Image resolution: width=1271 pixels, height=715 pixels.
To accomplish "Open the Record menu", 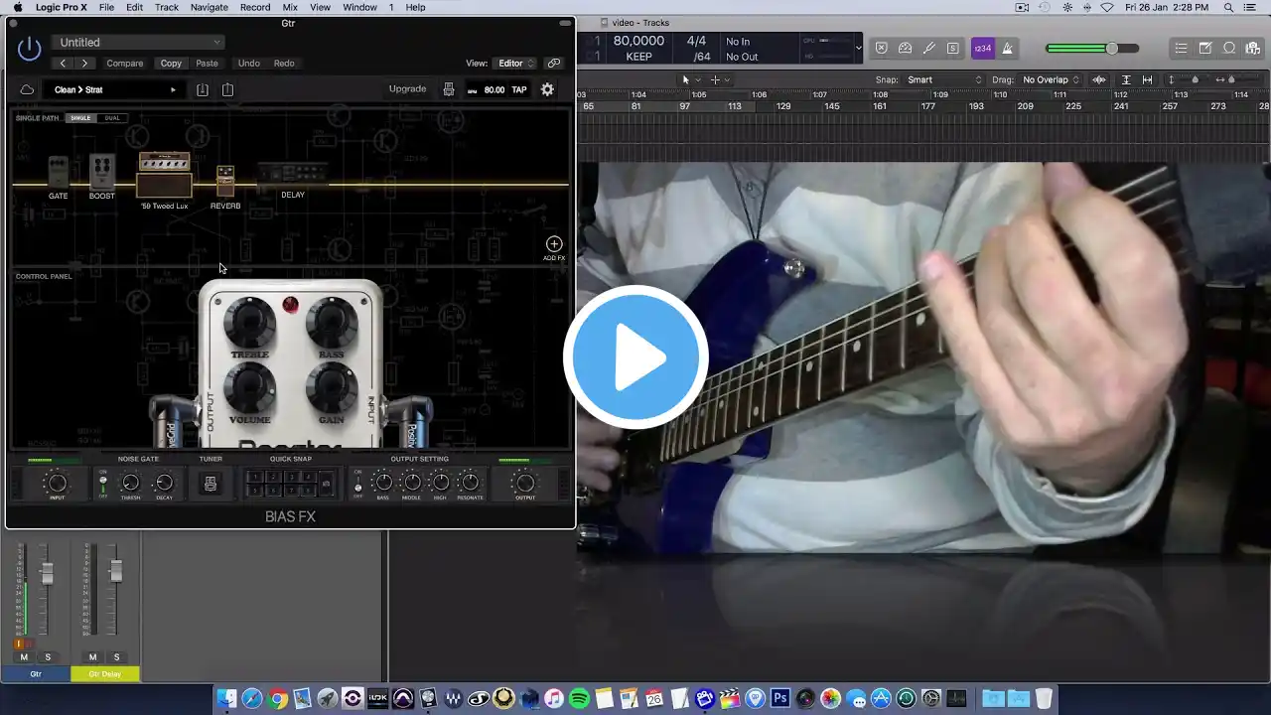I will [x=255, y=7].
